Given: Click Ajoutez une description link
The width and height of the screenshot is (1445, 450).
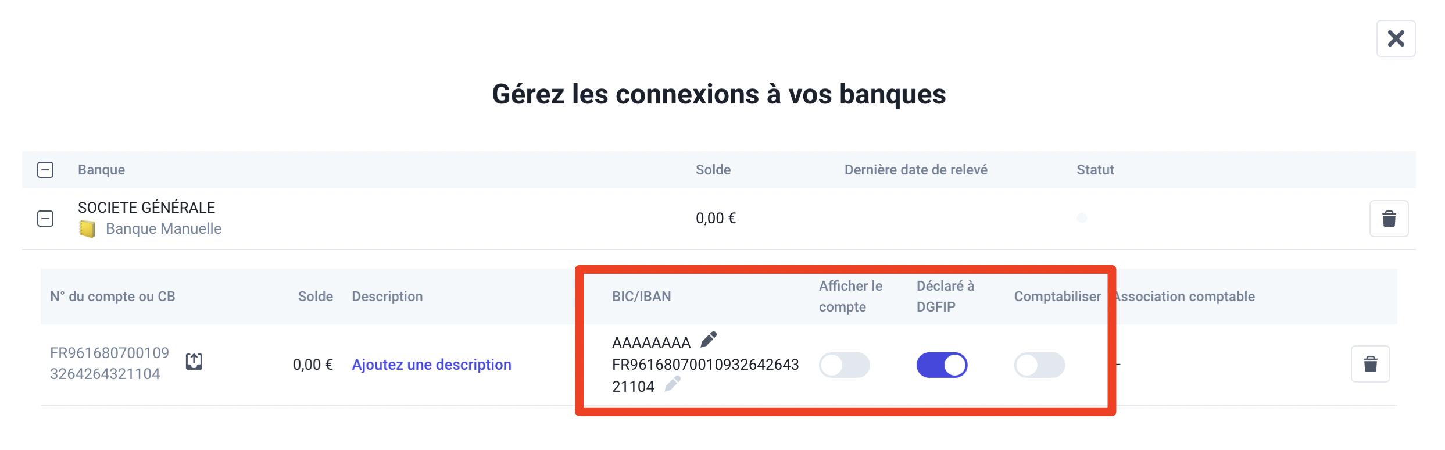Looking at the screenshot, I should tap(431, 365).
